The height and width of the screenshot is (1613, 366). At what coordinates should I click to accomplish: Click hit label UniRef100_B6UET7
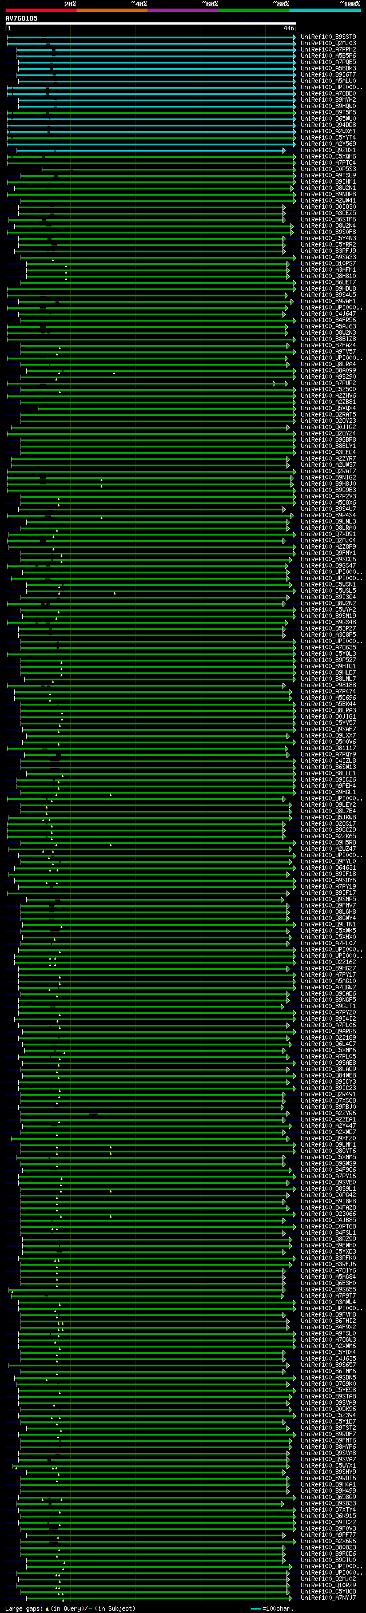click(x=328, y=283)
